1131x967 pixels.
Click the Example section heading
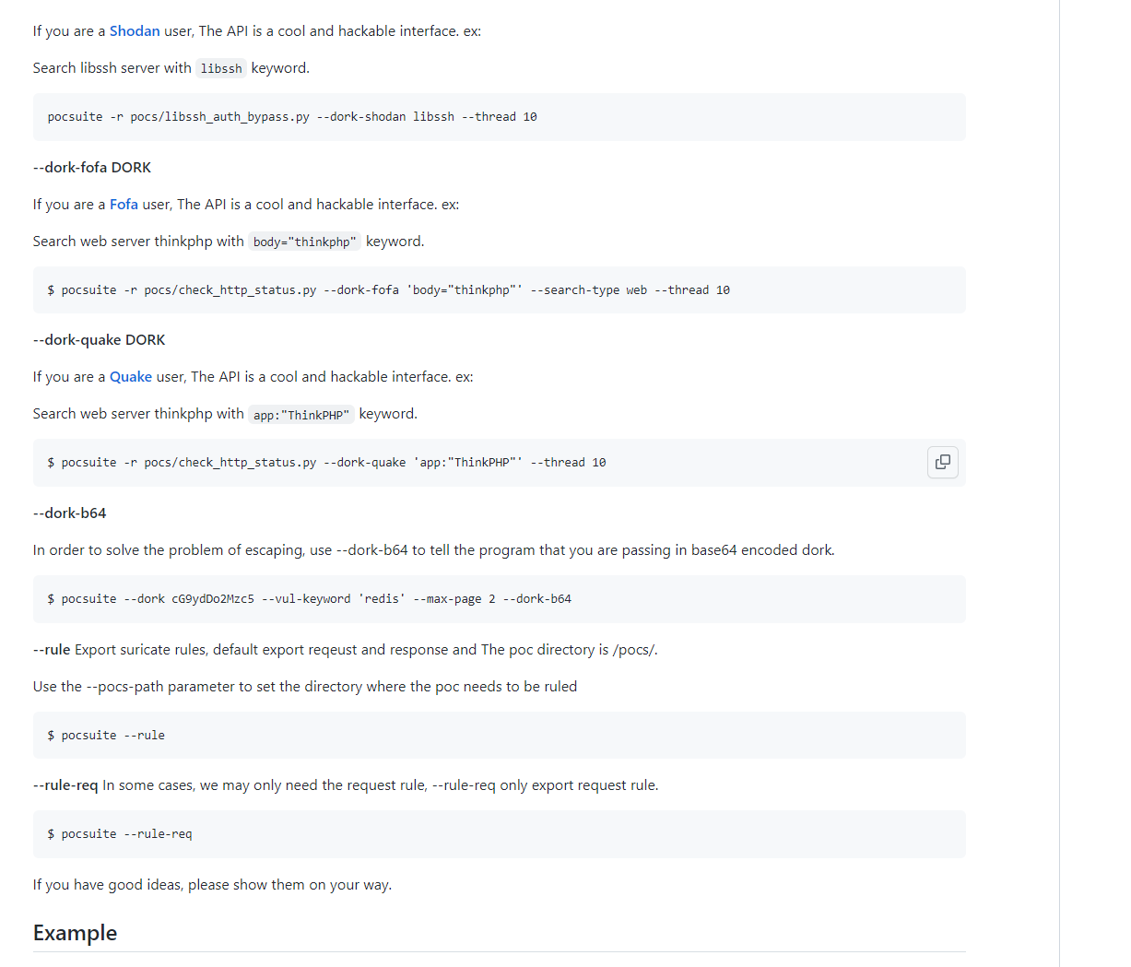click(x=75, y=933)
